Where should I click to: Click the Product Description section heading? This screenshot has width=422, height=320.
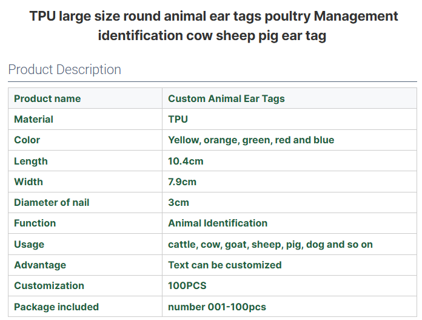[65, 69]
